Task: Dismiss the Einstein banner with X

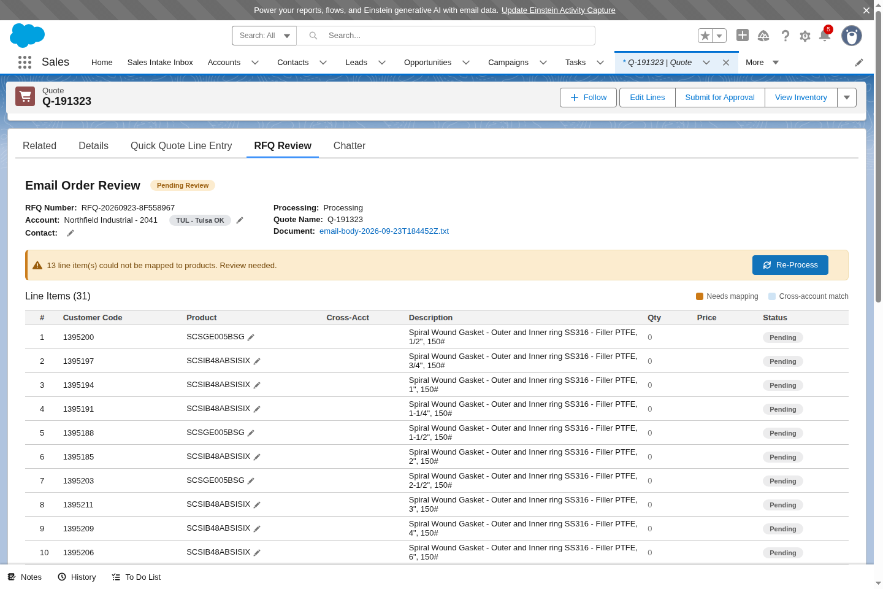Action: [866, 10]
